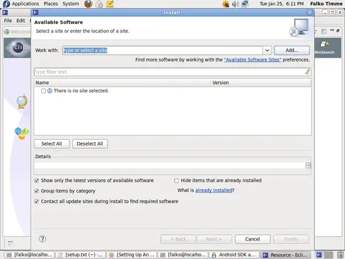Click the globe Overview icon on Welcome page
The width and height of the screenshot is (345, 259).
click(x=22, y=102)
